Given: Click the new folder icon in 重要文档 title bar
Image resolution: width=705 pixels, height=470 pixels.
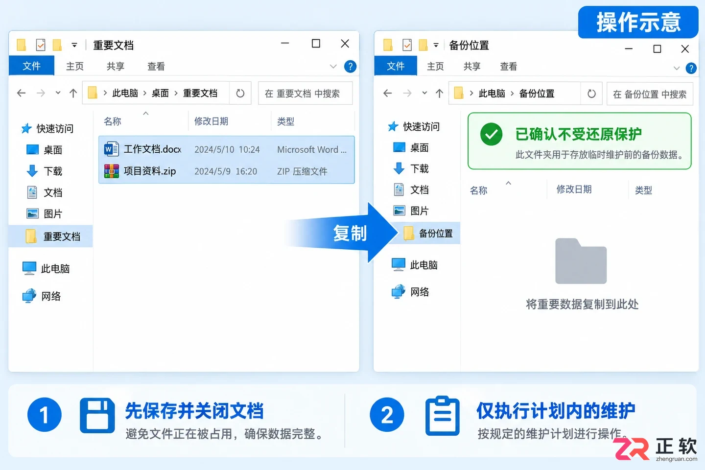Looking at the screenshot, I should (x=57, y=45).
